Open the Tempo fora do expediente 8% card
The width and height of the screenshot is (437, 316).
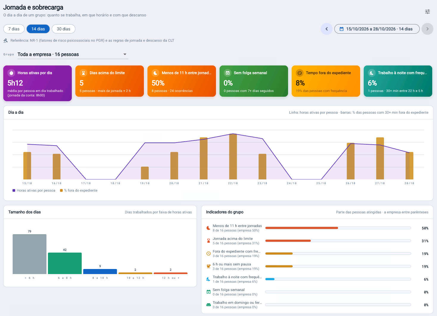(x=326, y=81)
